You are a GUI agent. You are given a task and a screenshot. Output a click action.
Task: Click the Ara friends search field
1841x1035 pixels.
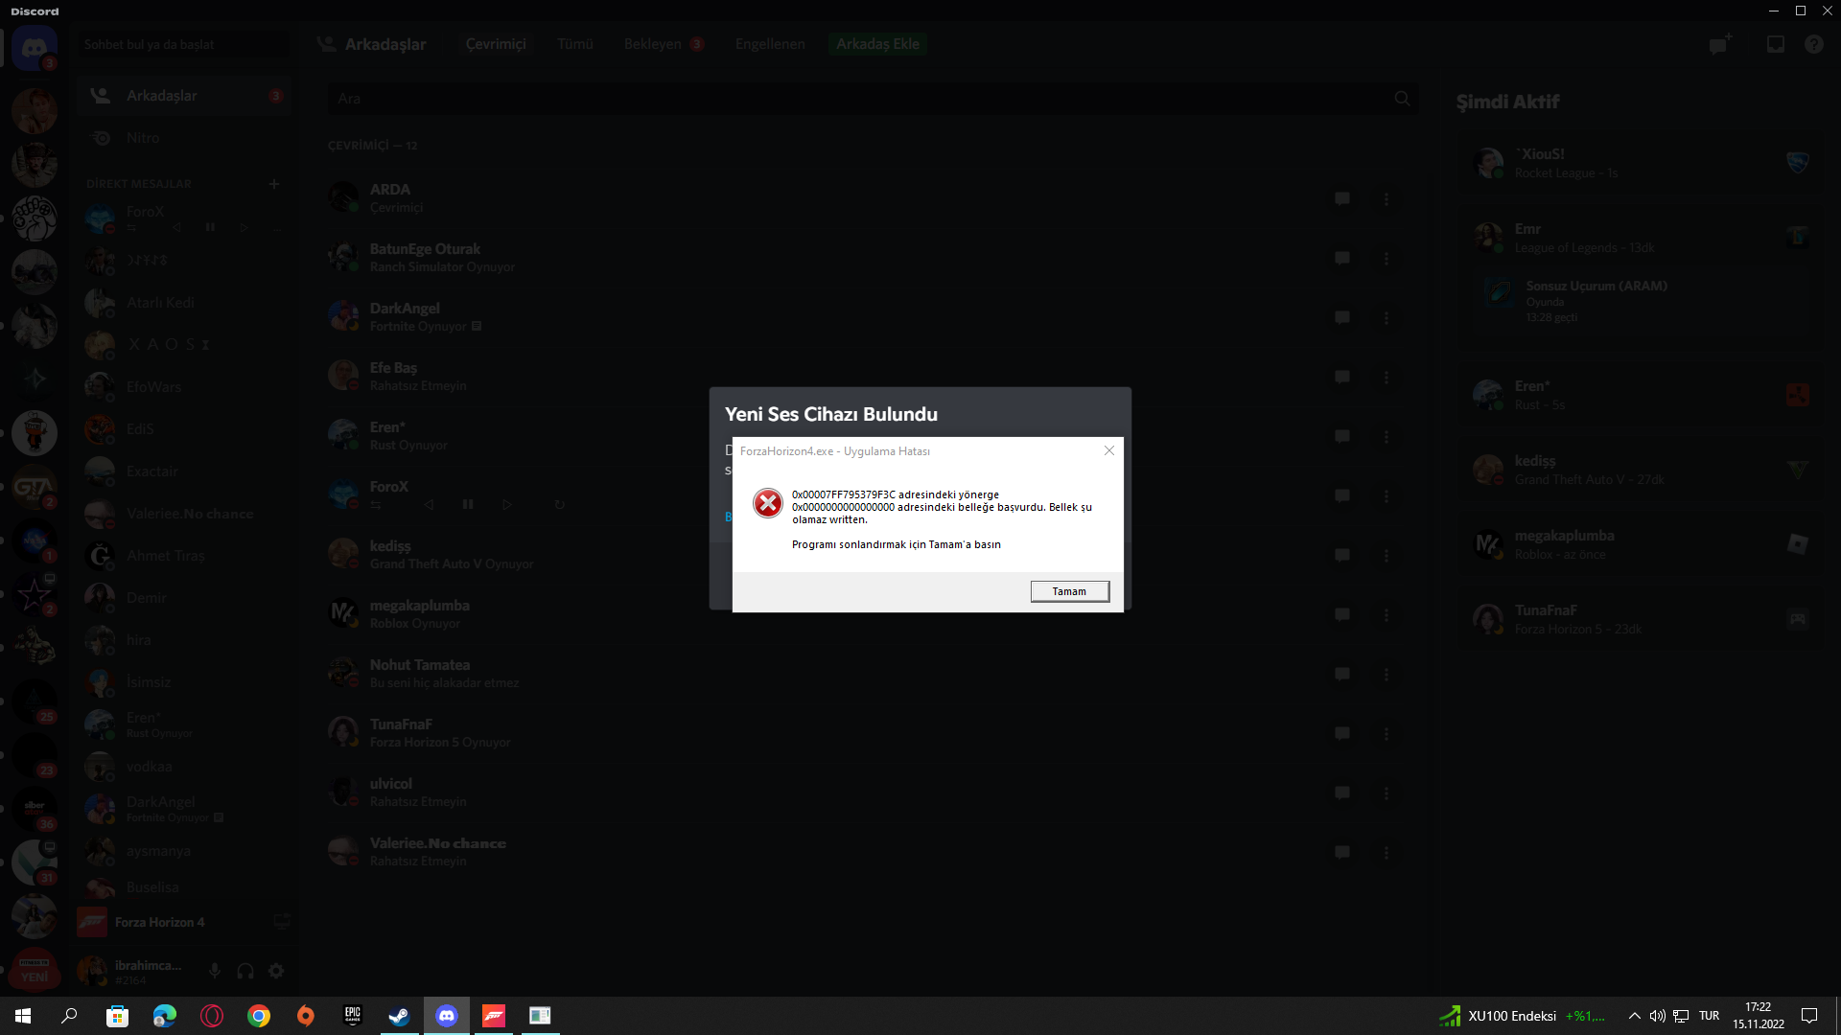(863, 99)
